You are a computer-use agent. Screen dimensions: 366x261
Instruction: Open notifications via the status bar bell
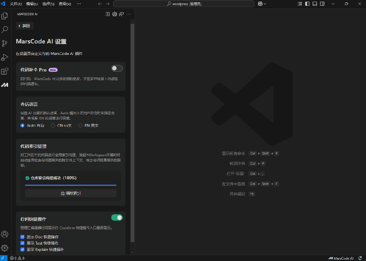pos(360,258)
